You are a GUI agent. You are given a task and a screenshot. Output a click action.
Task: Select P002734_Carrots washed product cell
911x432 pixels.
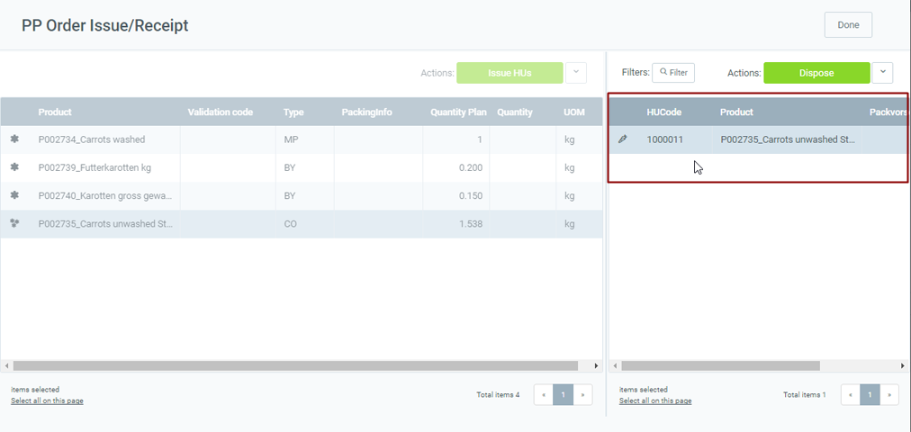pos(105,139)
